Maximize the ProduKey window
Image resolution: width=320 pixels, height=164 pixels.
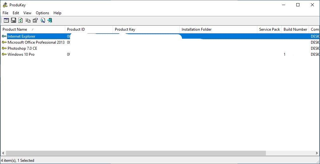click(x=298, y=5)
